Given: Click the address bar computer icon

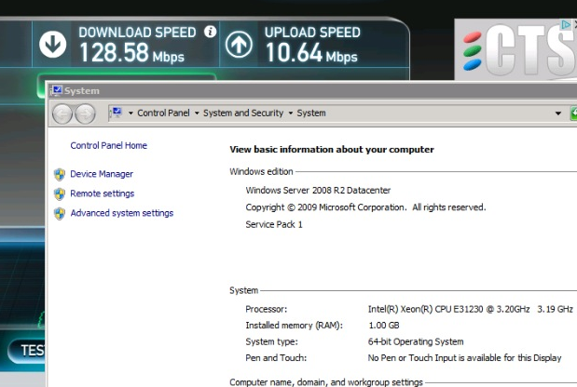Looking at the screenshot, I should tap(117, 113).
